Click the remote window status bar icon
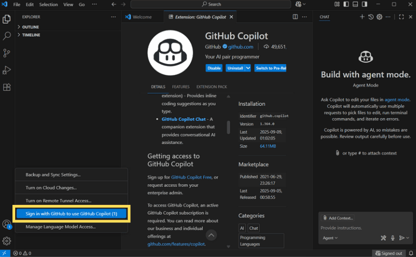Viewport: 416px width, 257px height. pyautogui.click(x=5, y=253)
